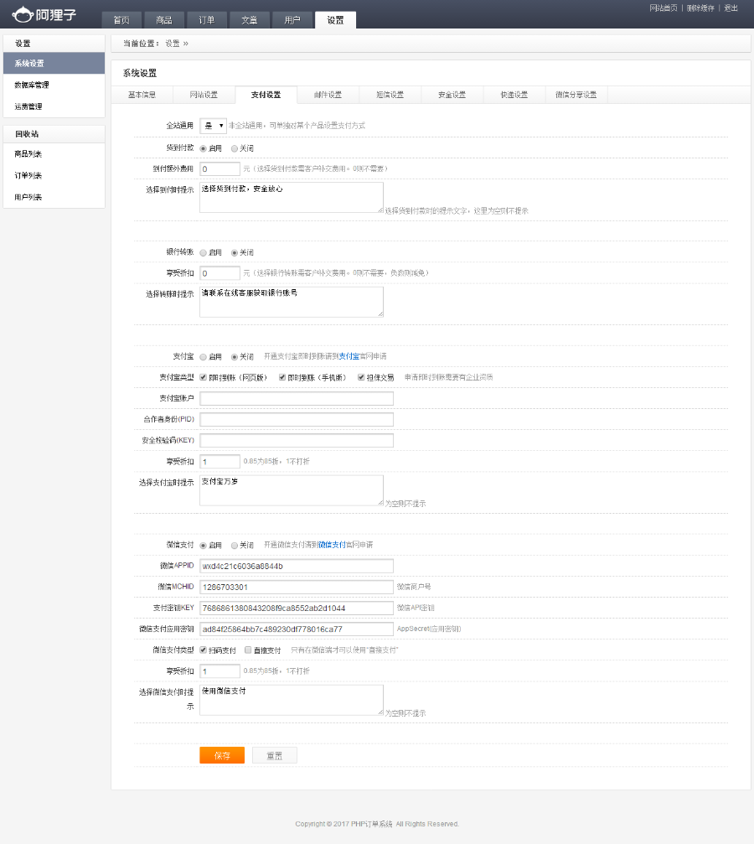Click the 微信支付 享受折扣 input field

pyautogui.click(x=219, y=671)
